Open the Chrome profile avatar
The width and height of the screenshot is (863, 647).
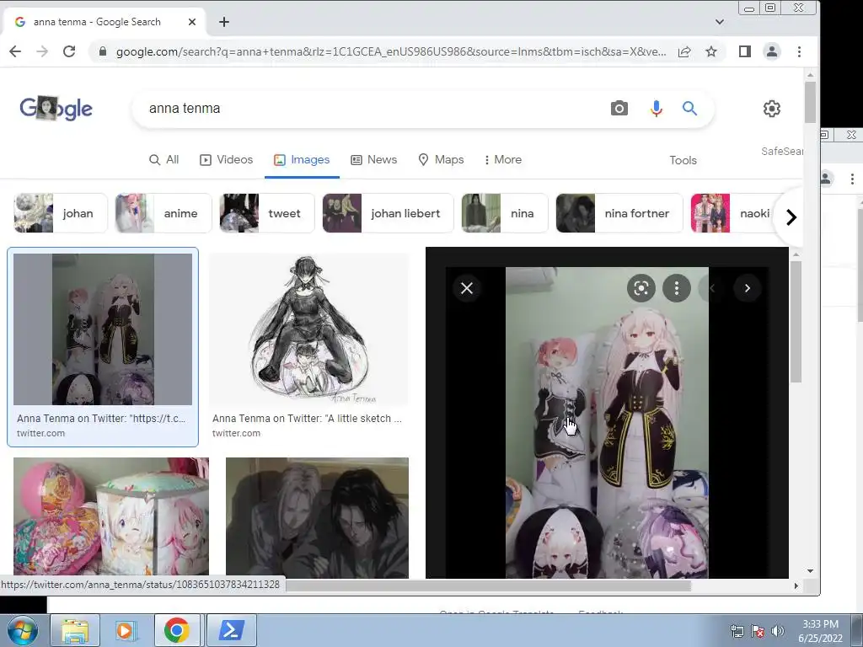772,51
